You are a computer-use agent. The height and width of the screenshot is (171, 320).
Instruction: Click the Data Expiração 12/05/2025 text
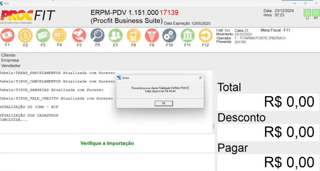[x=187, y=23]
